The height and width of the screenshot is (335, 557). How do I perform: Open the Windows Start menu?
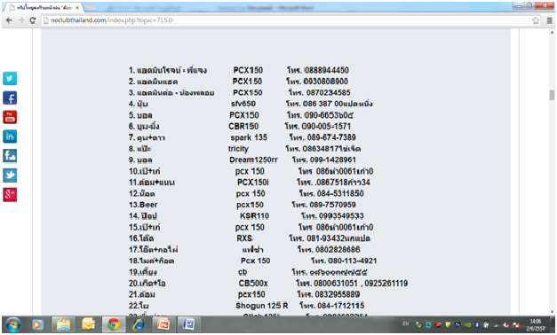click(x=12, y=324)
